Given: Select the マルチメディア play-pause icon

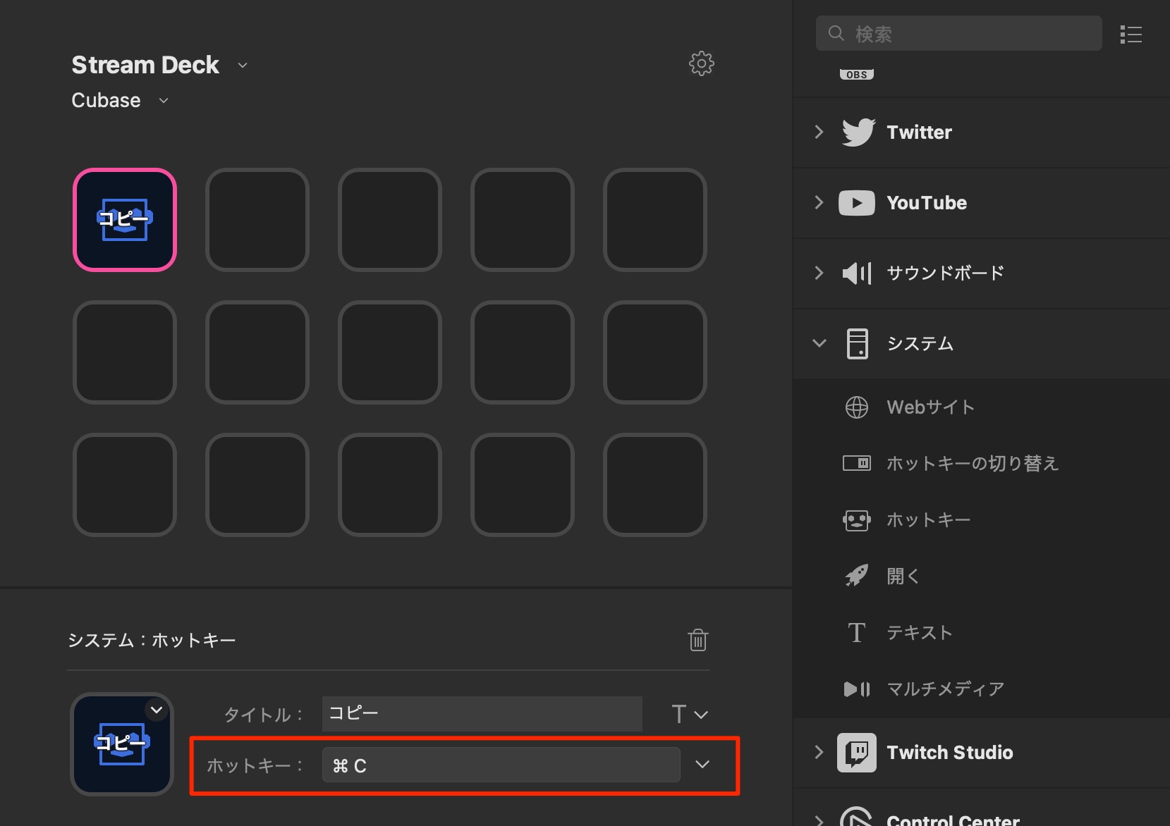Looking at the screenshot, I should (x=857, y=689).
